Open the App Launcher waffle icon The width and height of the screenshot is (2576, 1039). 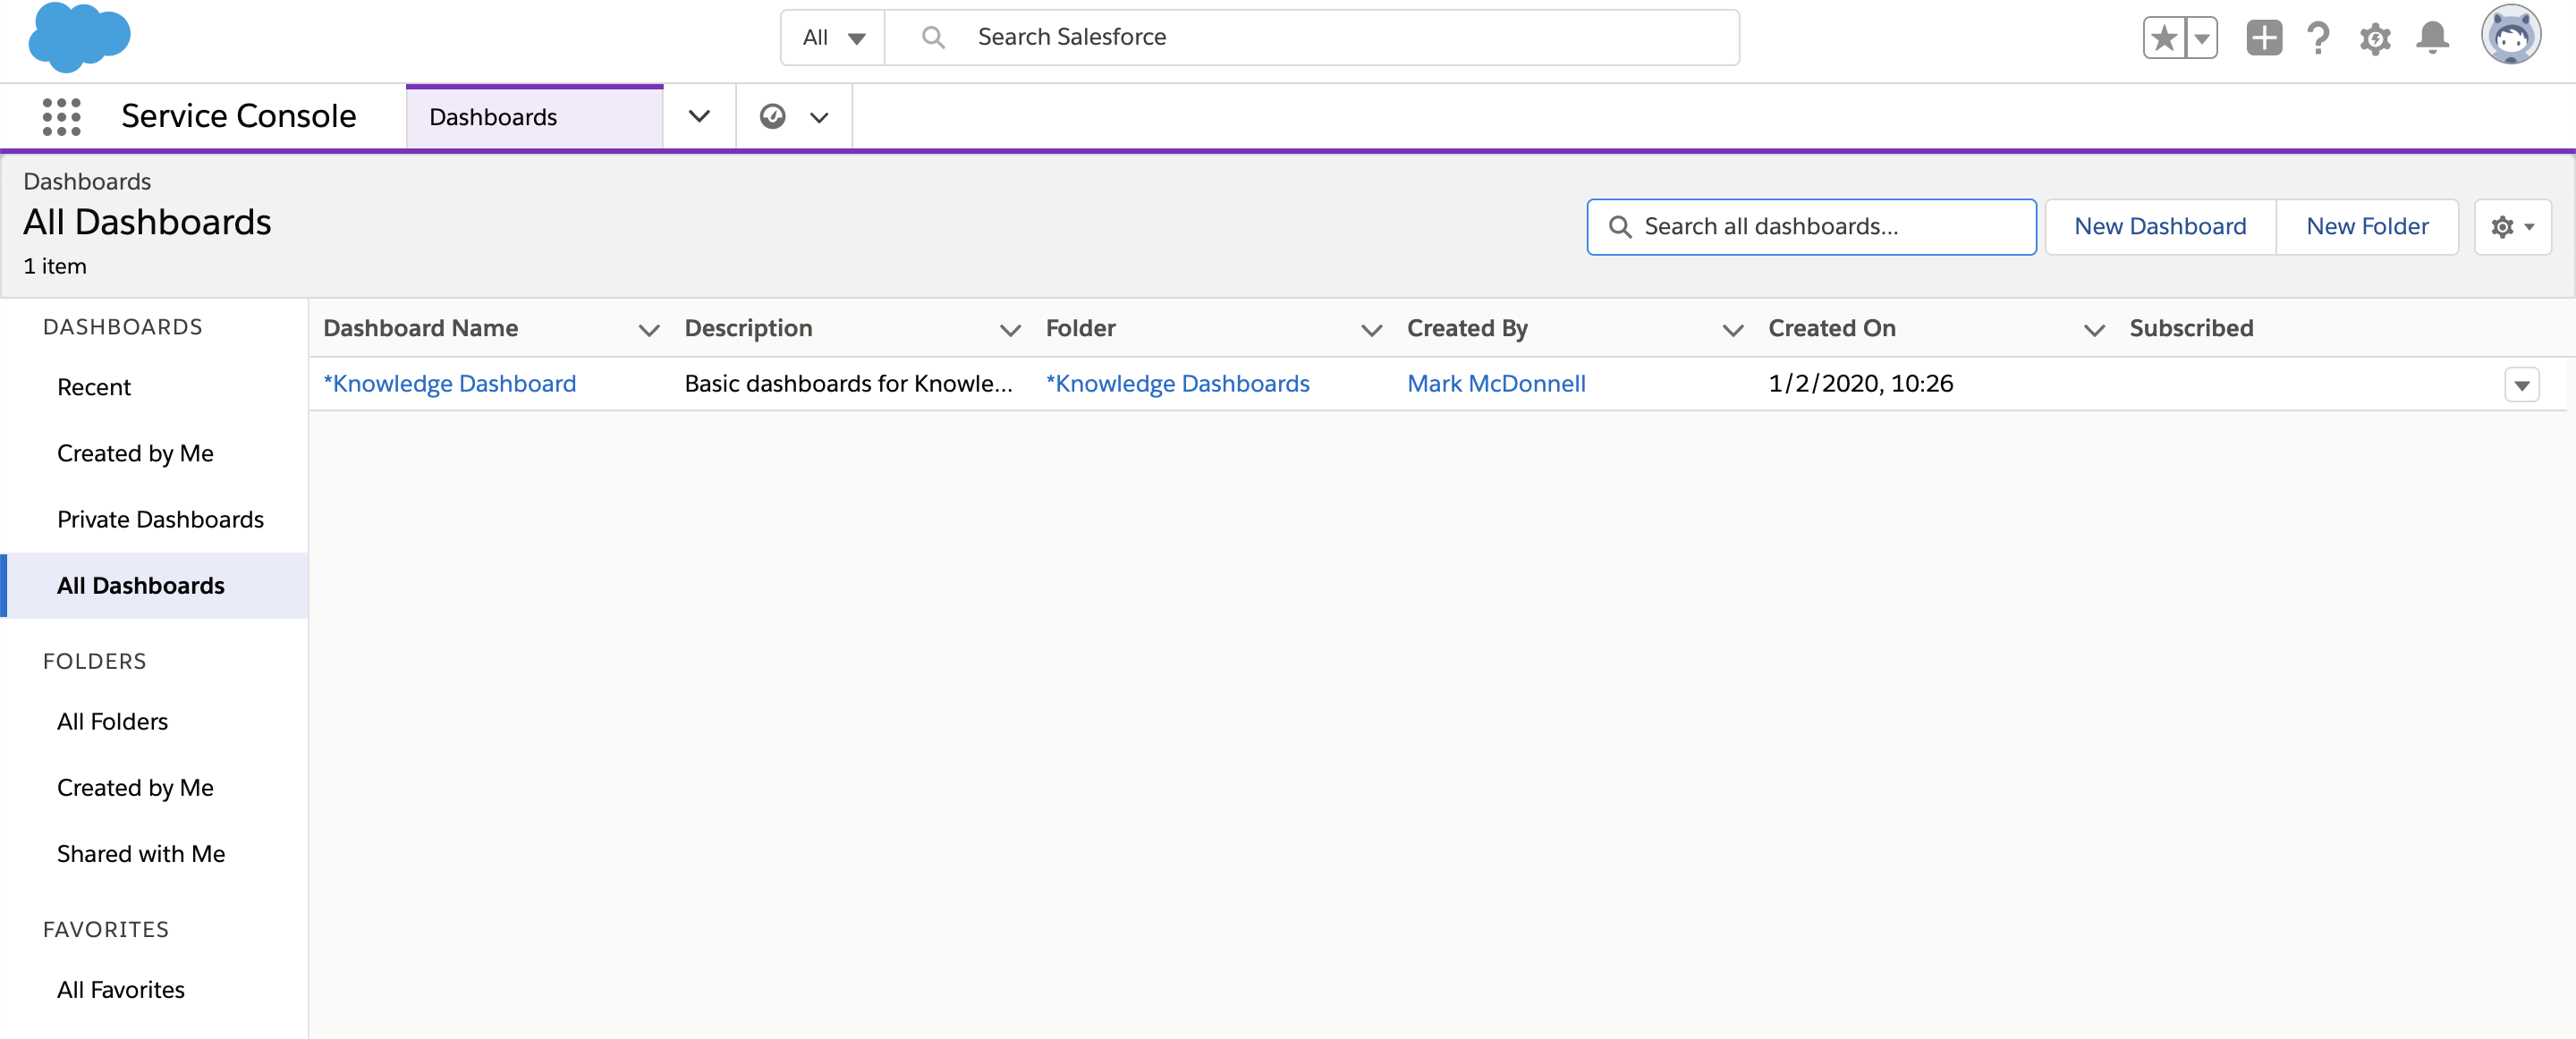point(62,115)
